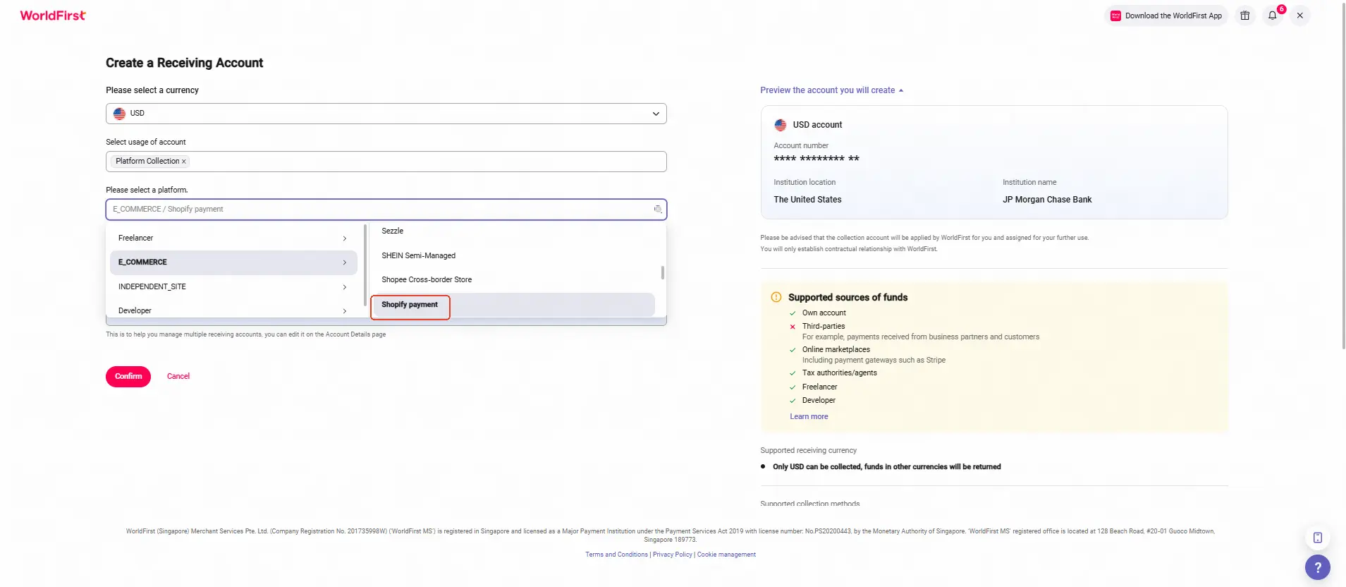The width and height of the screenshot is (1346, 587).
Task: Click the US flag in USD account card
Action: 781,125
